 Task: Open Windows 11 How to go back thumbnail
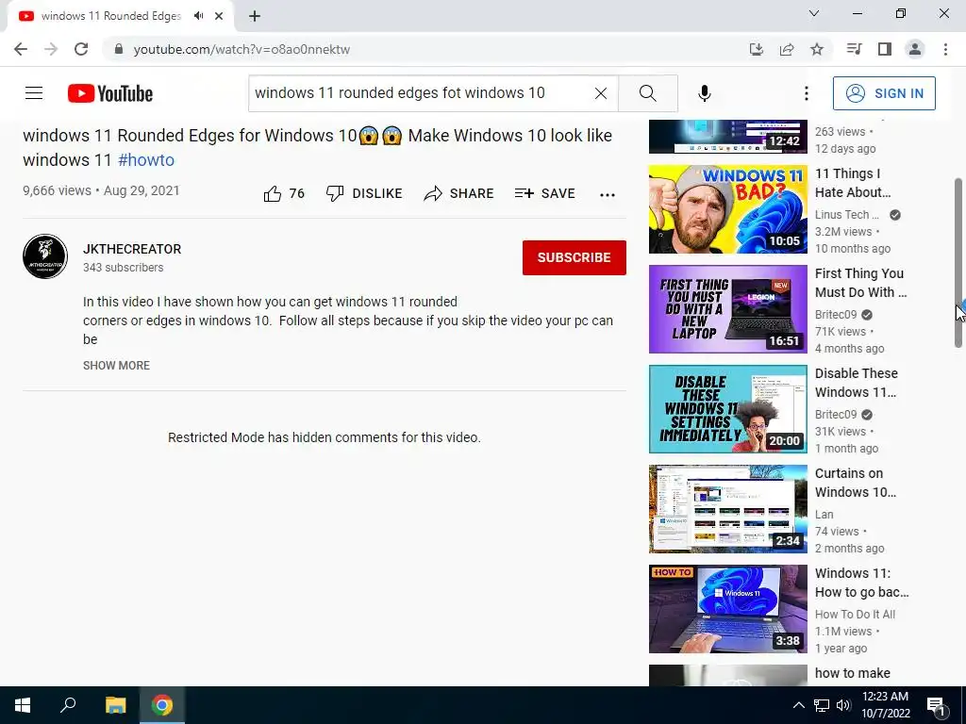[x=727, y=609]
